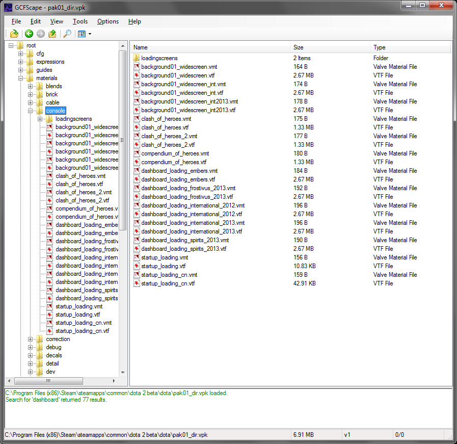The width and height of the screenshot is (457, 444).
Task: Sort by the Size column header
Action: pyautogui.click(x=330, y=47)
